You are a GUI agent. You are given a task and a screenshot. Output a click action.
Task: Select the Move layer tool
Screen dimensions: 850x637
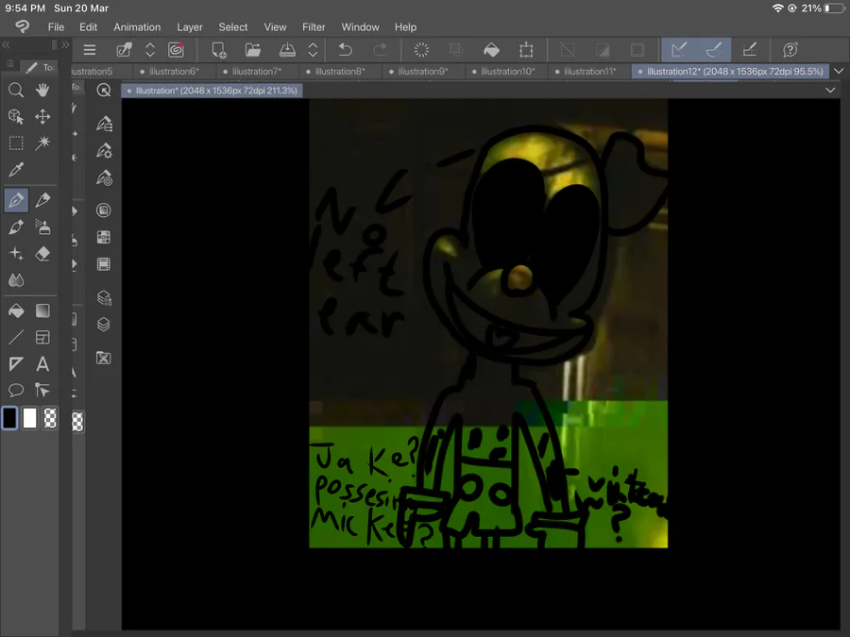42,116
